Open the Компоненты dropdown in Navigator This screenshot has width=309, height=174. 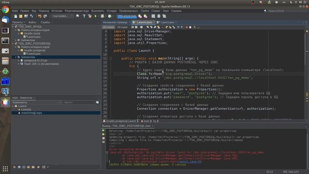click(37, 102)
